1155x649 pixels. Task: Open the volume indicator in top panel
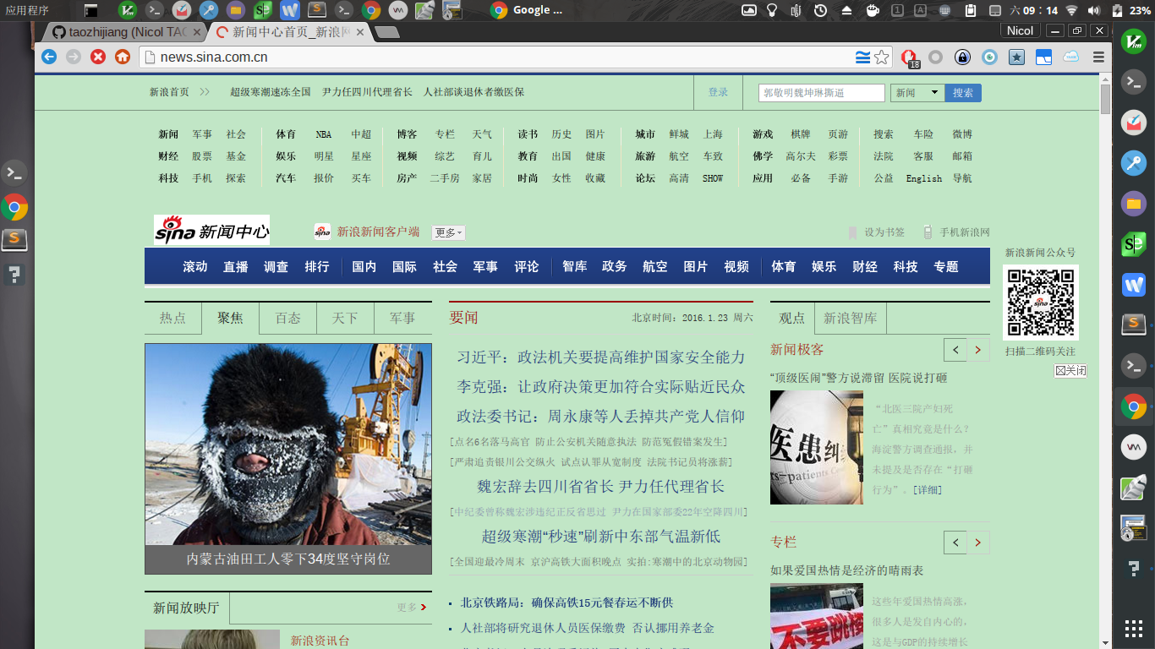click(1094, 10)
